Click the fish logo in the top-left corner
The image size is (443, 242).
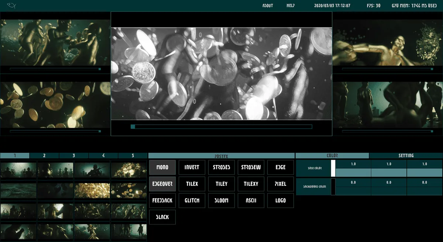coord(11,6)
